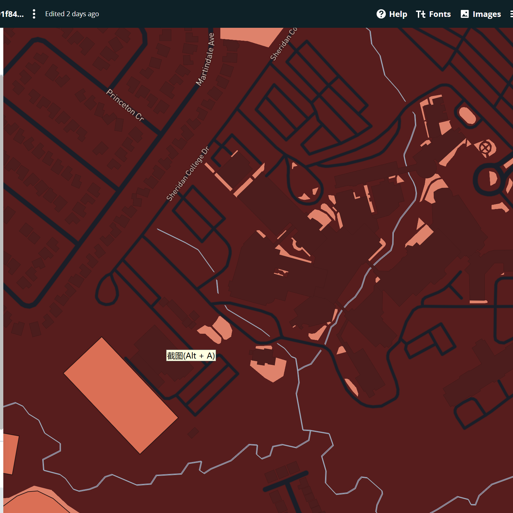Image resolution: width=513 pixels, height=513 pixels.
Task: Click the Sheridan College Dr road label
Action: (x=187, y=174)
